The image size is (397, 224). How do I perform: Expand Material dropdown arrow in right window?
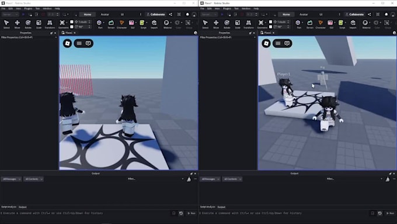coord(370,23)
